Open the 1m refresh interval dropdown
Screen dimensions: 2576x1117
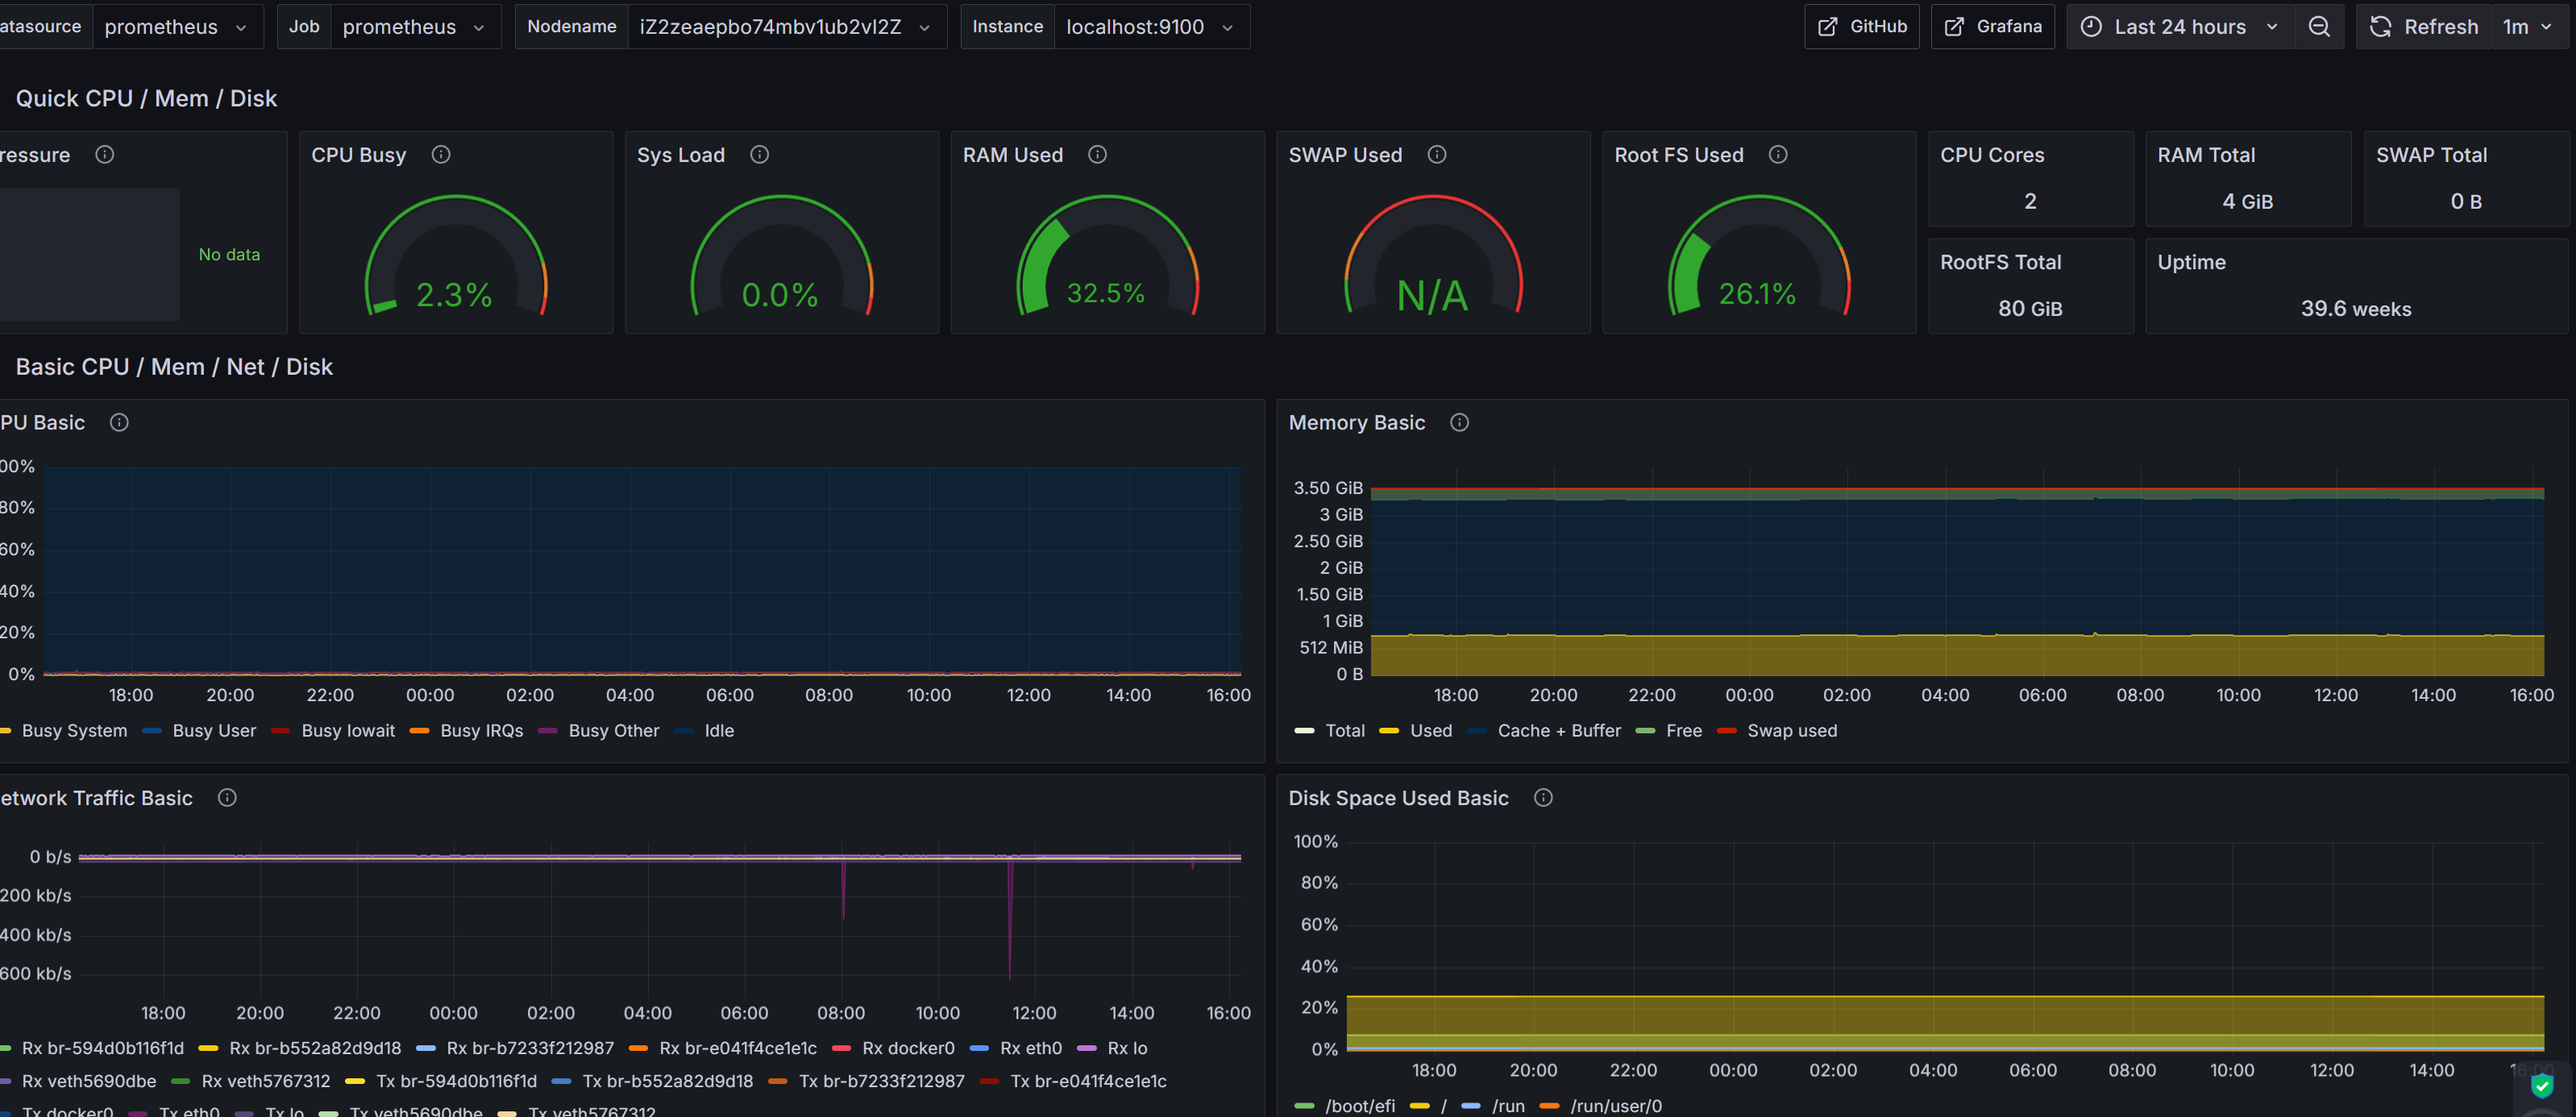click(x=2526, y=27)
